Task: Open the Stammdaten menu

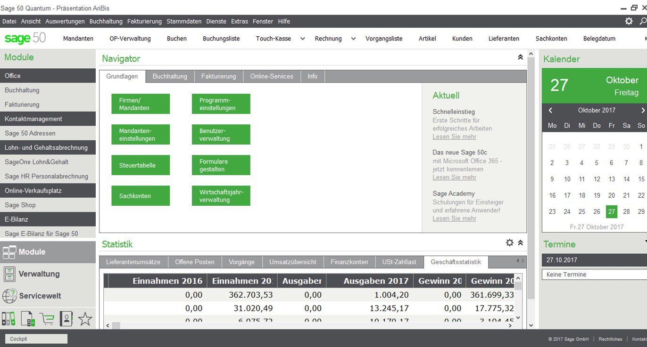Action: [184, 21]
